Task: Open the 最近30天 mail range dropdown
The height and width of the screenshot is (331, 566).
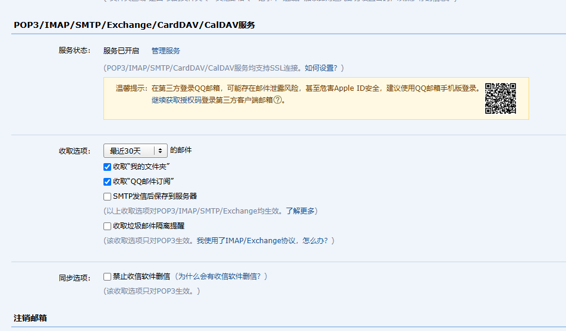Action: (136, 151)
